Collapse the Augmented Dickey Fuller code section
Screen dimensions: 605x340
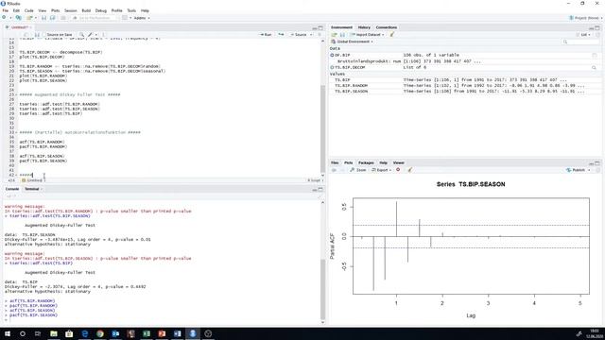point(16,94)
